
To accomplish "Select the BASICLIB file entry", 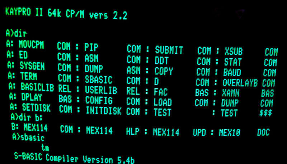I will point(37,87).
